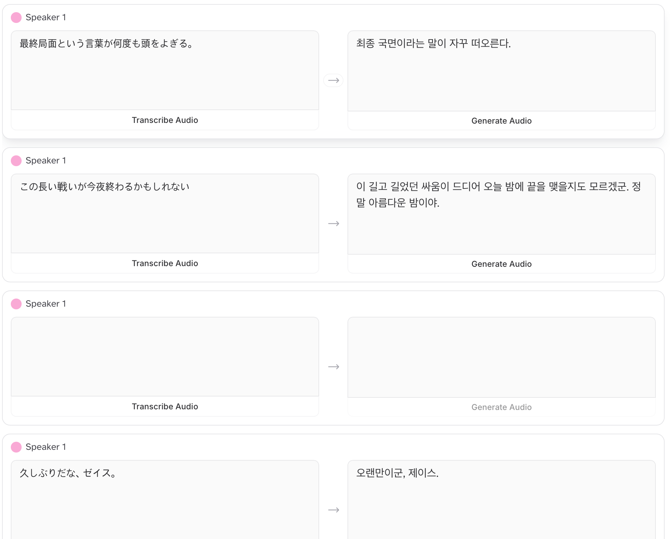This screenshot has width=670, height=539.
Task: Focus the empty translation text box
Action: (x=501, y=357)
